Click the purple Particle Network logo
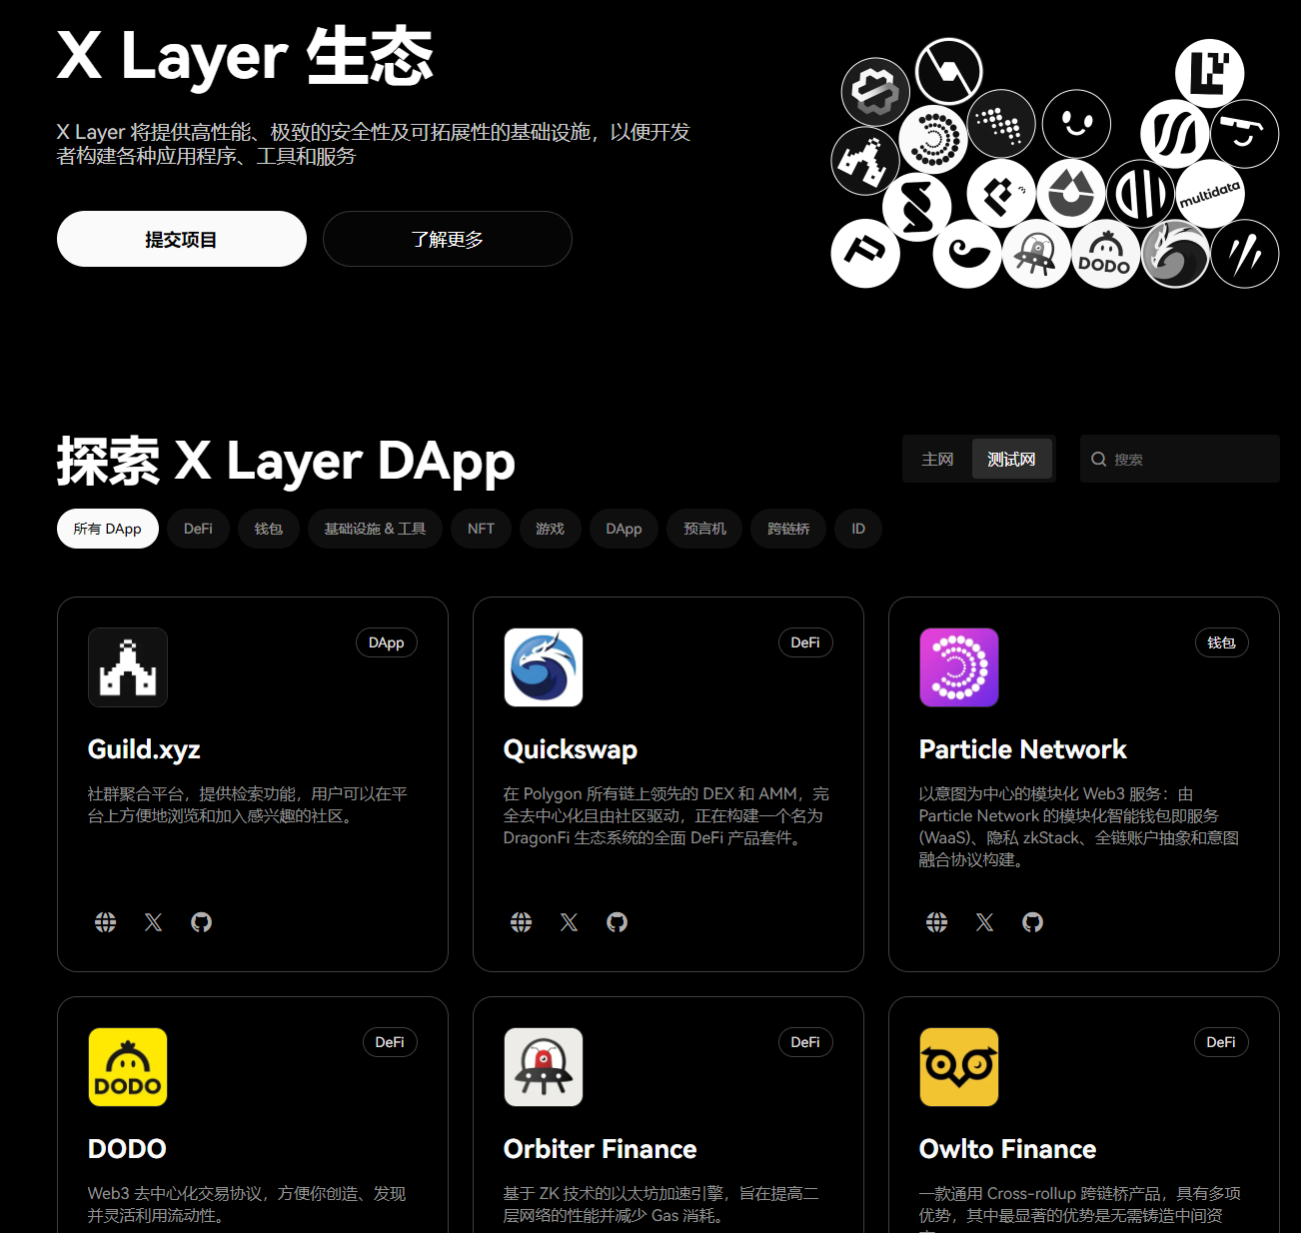Viewport: 1301px width, 1233px height. [x=959, y=667]
